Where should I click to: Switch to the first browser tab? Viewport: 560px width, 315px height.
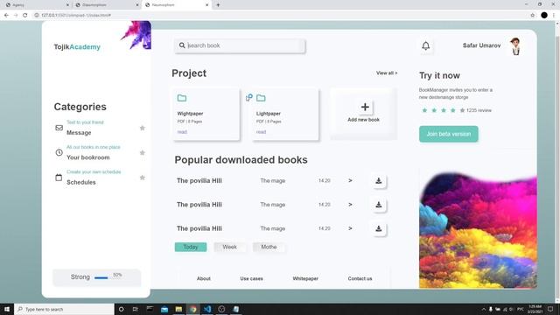[36, 5]
